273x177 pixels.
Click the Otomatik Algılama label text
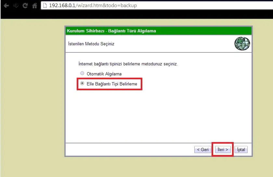click(x=104, y=74)
